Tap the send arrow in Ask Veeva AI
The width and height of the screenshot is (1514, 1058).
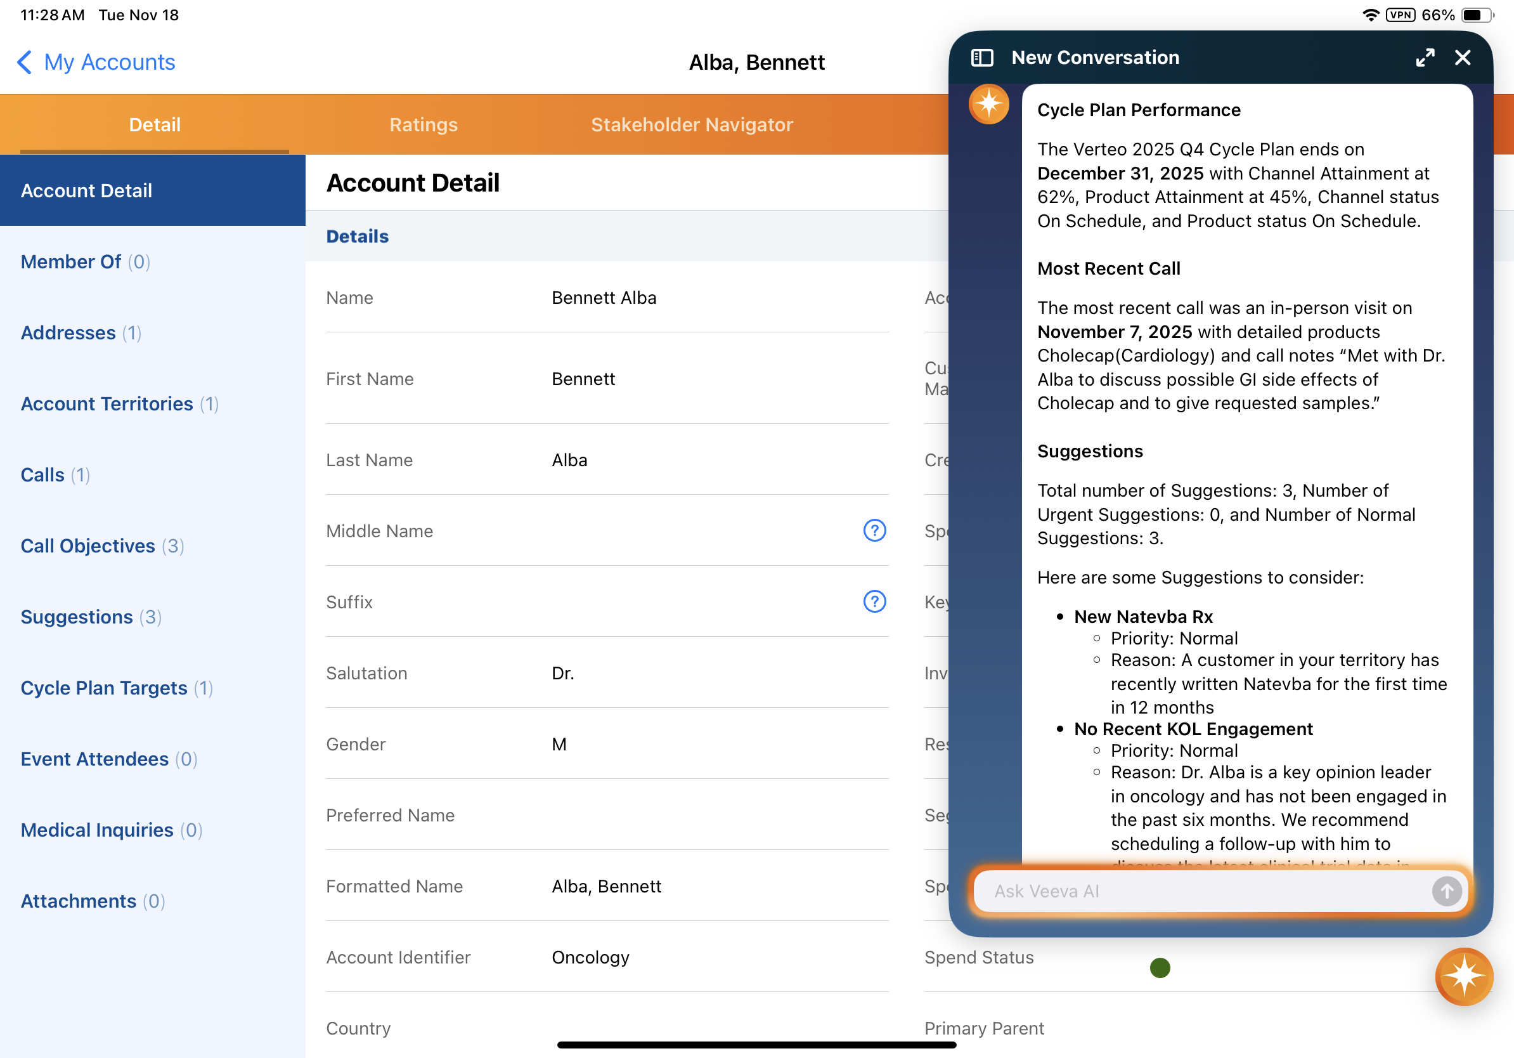1446,891
